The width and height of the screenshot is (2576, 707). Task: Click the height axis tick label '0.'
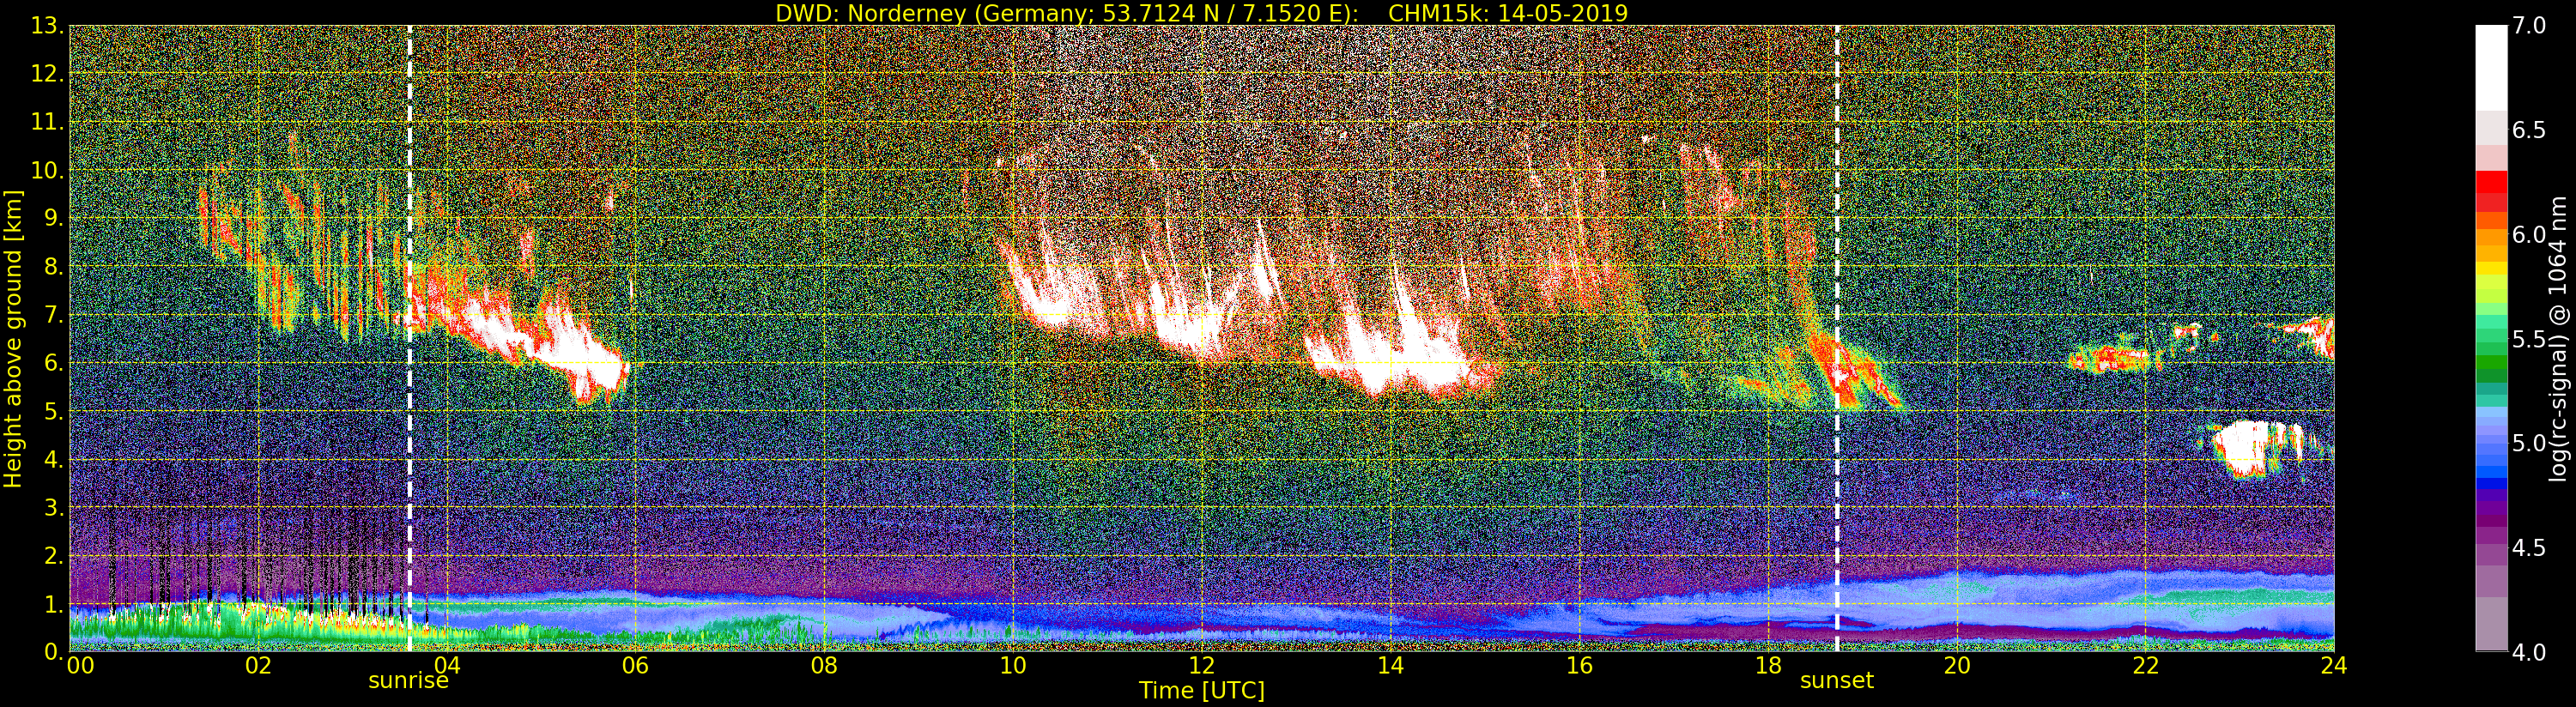coord(54,651)
